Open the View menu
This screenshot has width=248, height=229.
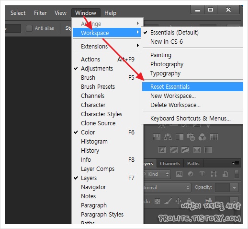[x=60, y=13]
